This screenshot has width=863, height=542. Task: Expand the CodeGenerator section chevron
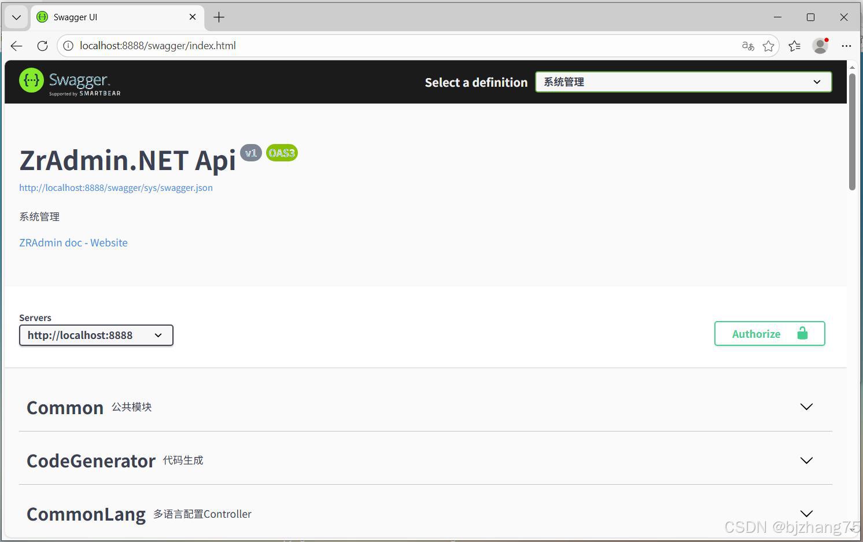[806, 460]
